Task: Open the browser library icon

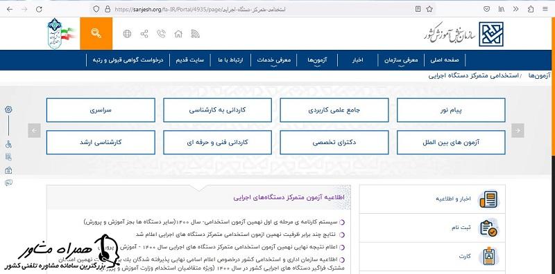Action: click(502, 9)
